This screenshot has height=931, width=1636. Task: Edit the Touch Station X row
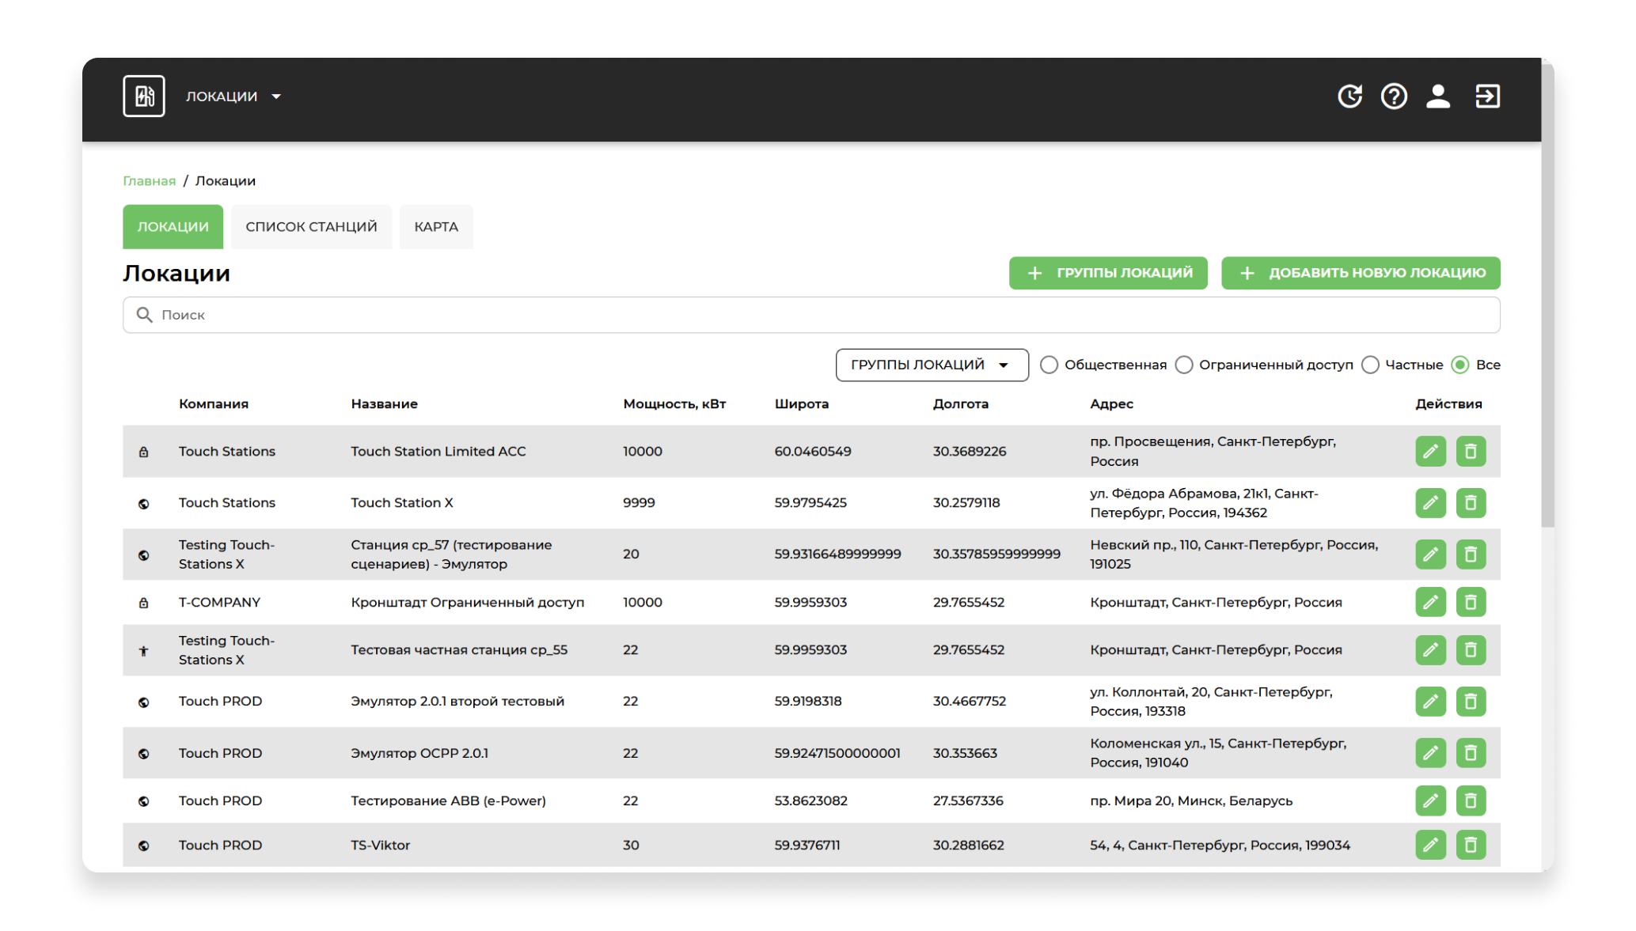pos(1430,503)
